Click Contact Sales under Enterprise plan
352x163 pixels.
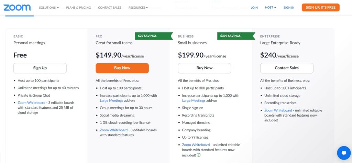(x=287, y=68)
